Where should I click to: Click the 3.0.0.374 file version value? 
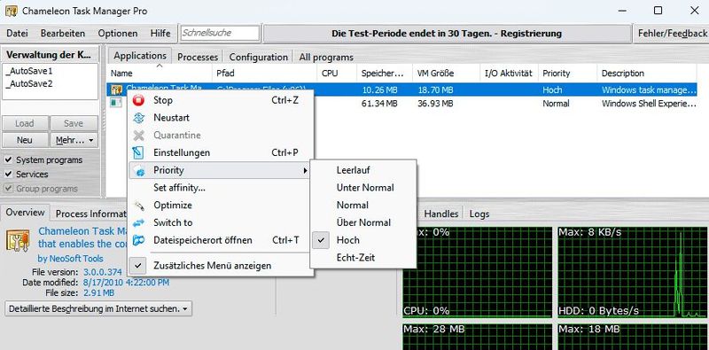click(103, 272)
